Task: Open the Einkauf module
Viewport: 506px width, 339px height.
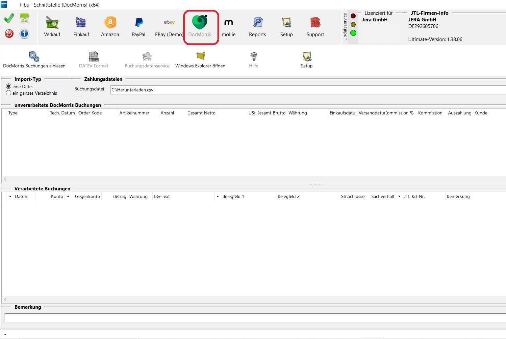Action: tap(81, 27)
